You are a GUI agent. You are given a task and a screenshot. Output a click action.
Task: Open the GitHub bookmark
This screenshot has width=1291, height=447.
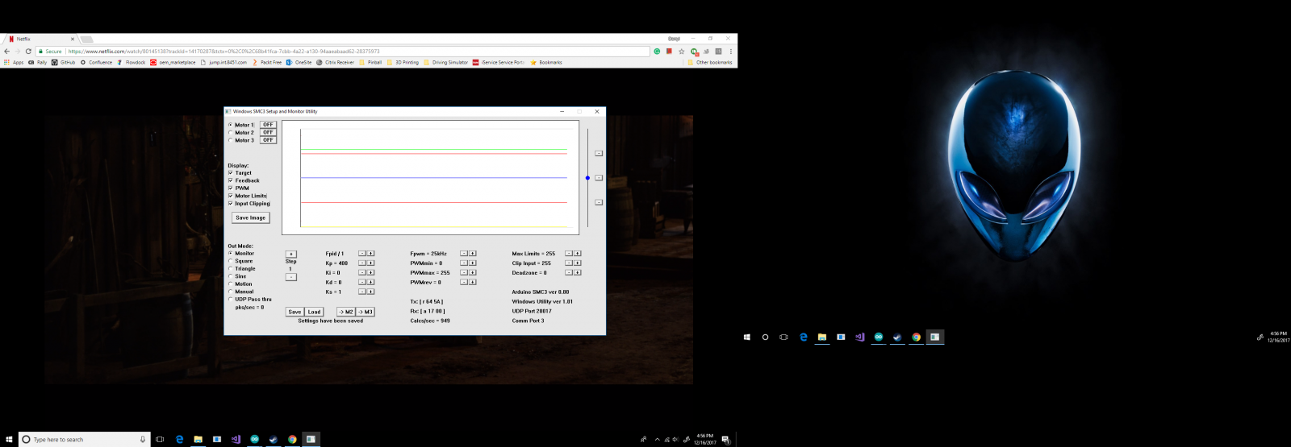pos(64,63)
